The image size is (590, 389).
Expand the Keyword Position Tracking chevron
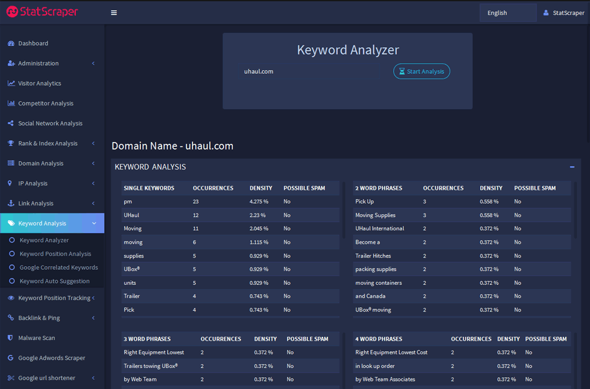click(x=93, y=298)
